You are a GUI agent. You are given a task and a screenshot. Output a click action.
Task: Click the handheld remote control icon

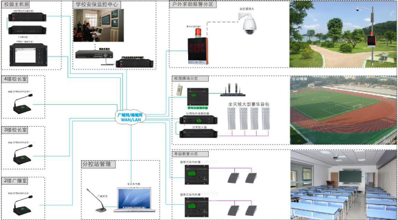180,90
